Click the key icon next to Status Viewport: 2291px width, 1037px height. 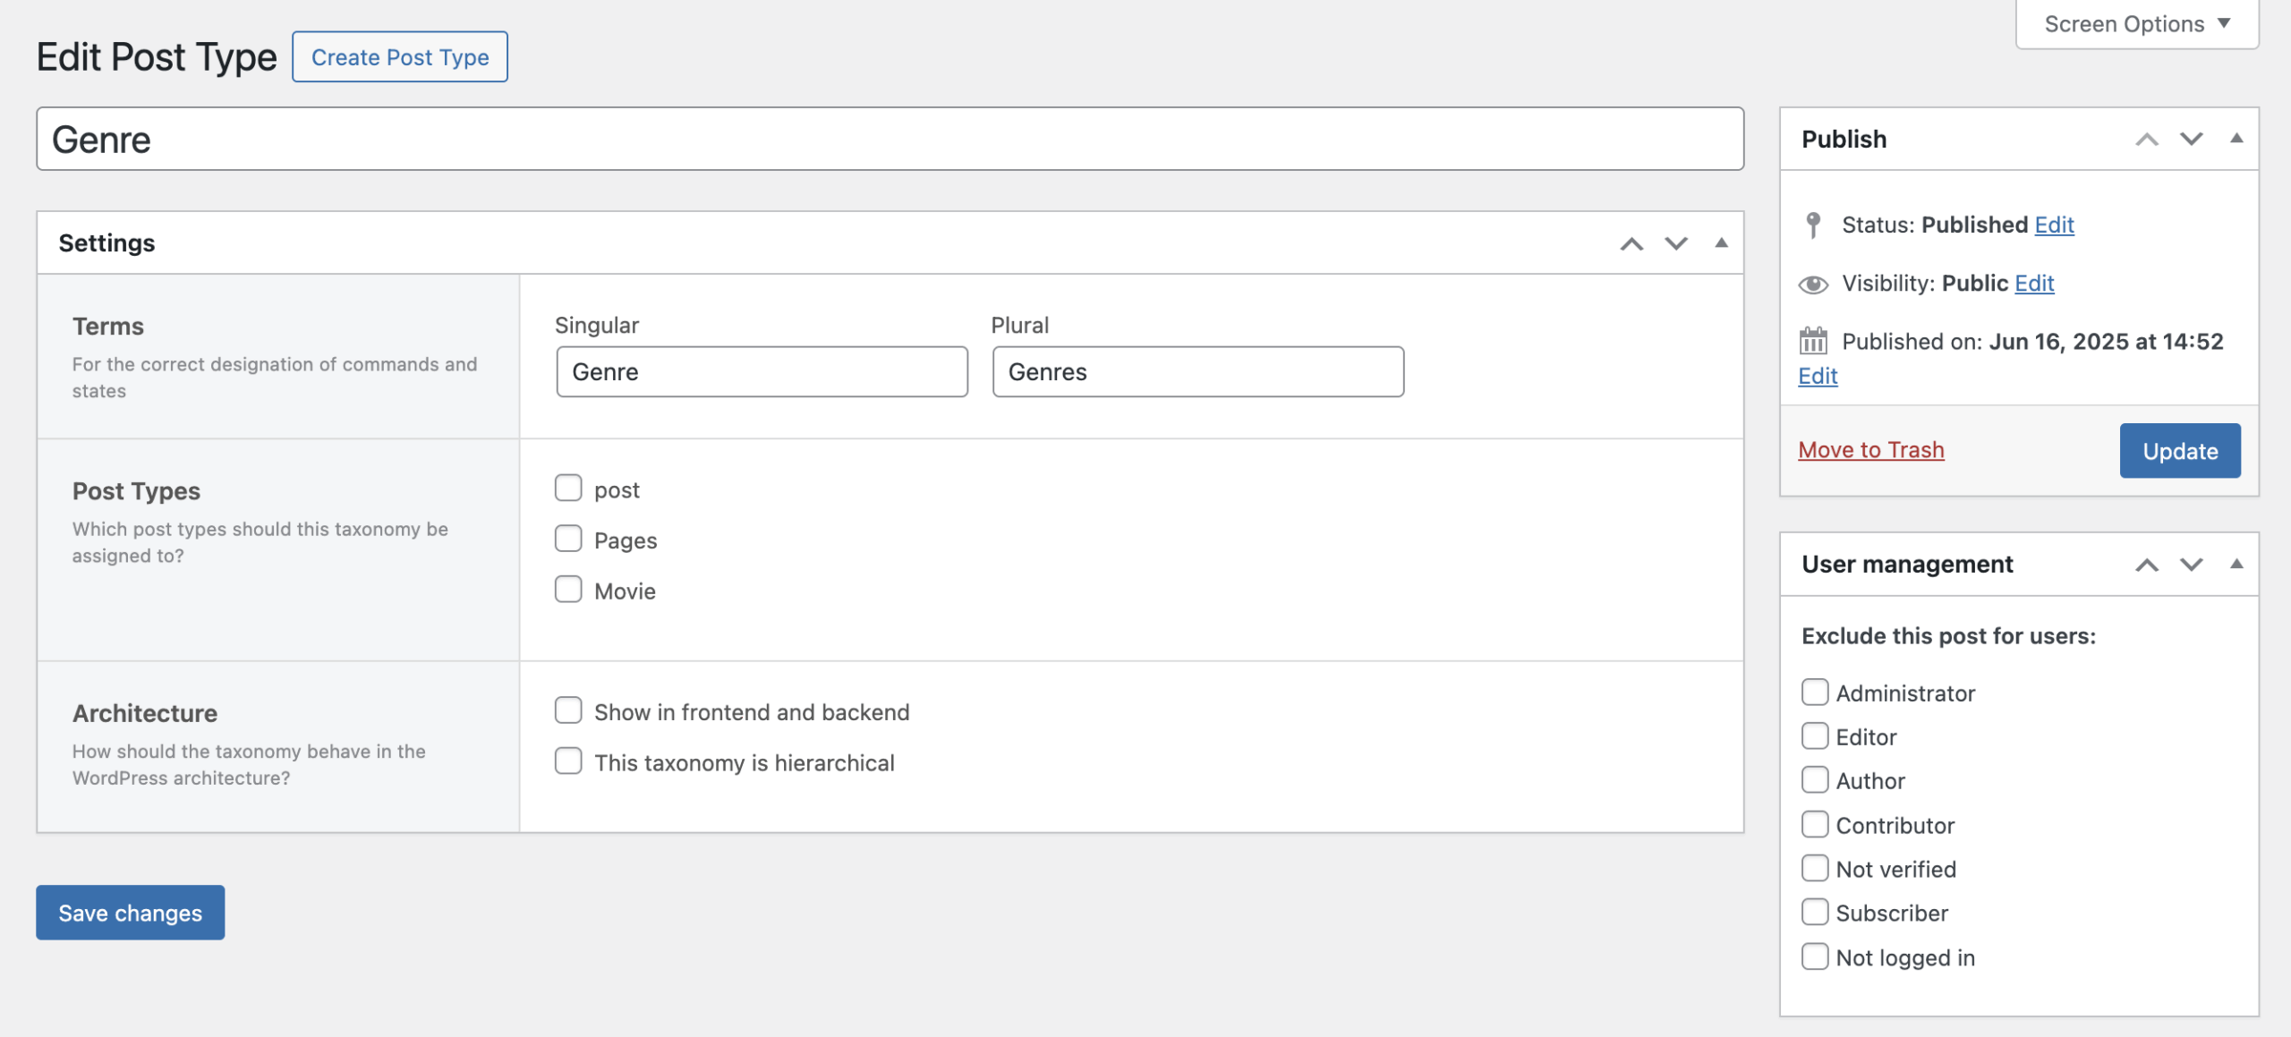click(x=1812, y=225)
